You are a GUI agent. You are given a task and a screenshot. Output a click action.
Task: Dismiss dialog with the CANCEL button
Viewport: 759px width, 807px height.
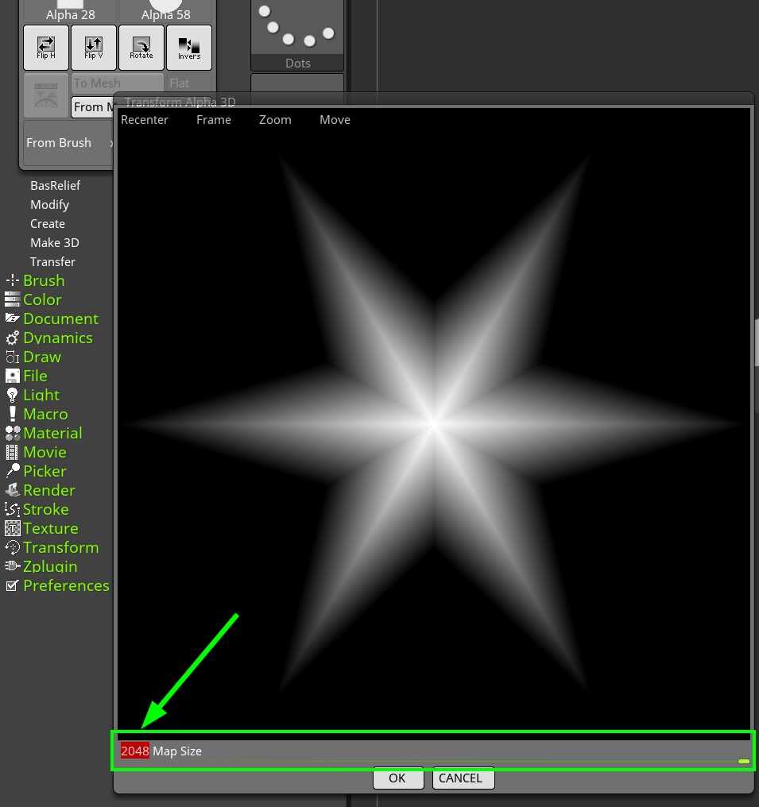[x=463, y=778]
